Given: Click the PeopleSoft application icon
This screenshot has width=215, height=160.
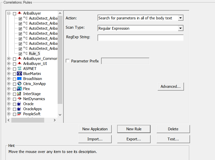Looking at the screenshot, I should click(x=19, y=114).
